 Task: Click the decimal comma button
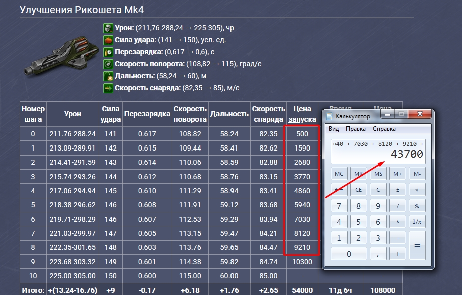coord(378,254)
